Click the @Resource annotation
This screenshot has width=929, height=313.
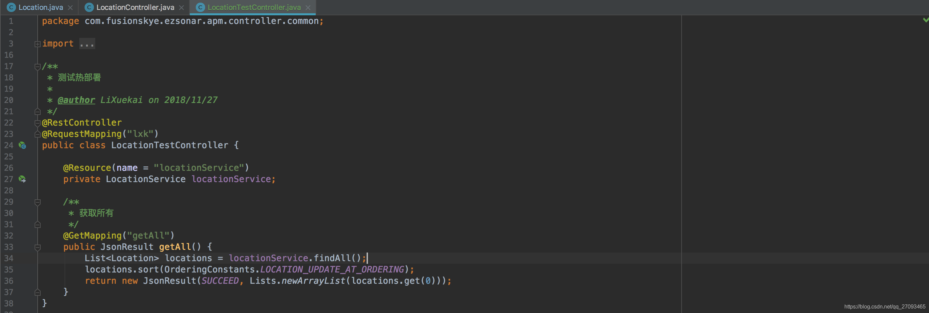coord(87,168)
